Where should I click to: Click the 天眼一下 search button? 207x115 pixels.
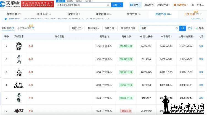click(x=117, y=5)
